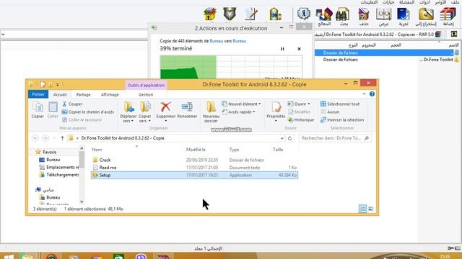This screenshot has height=259, width=462.
Task: Open WinRAR ملف (File) menu
Action: [456, 2]
